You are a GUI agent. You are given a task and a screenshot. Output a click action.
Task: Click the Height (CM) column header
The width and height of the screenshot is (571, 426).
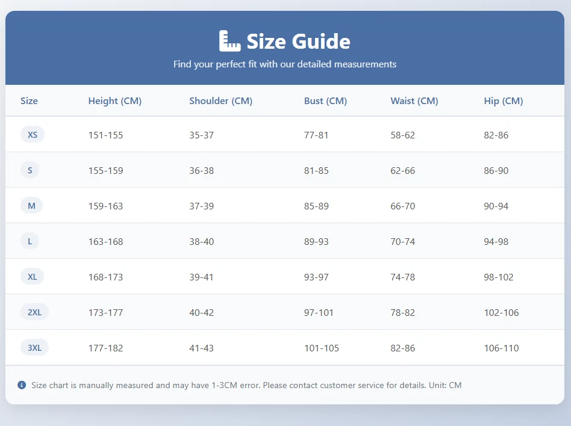point(114,101)
